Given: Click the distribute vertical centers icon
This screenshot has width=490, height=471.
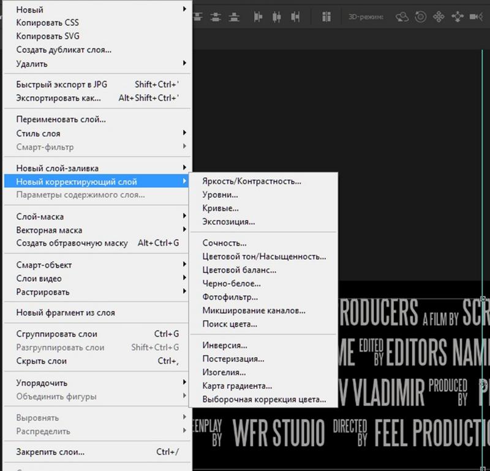Looking at the screenshot, I should click(x=216, y=17).
